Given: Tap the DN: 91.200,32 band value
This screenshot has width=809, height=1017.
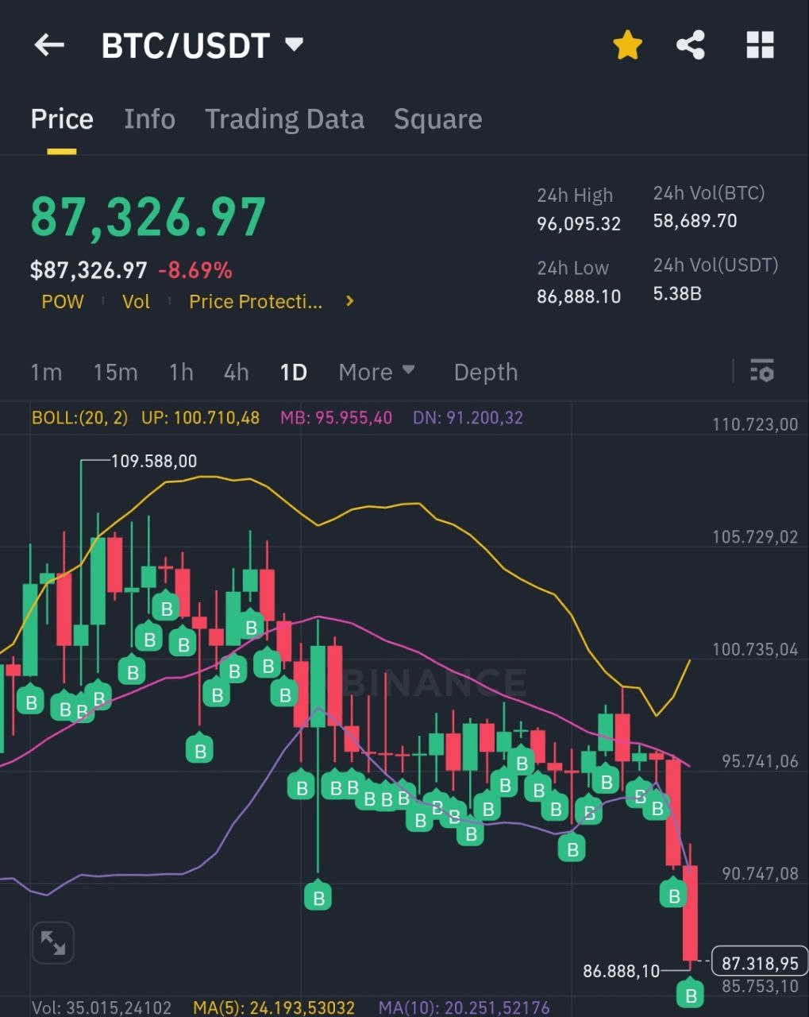Looking at the screenshot, I should coord(468,417).
